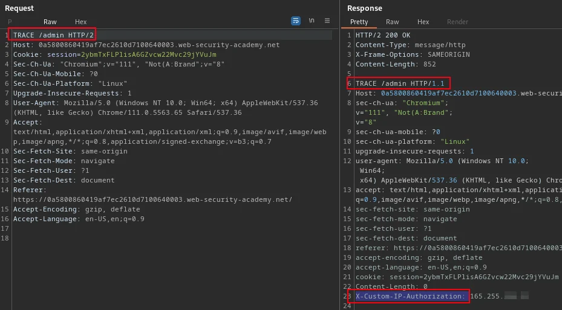Select the Response Render tab
The width and height of the screenshot is (562, 310).
click(x=457, y=22)
